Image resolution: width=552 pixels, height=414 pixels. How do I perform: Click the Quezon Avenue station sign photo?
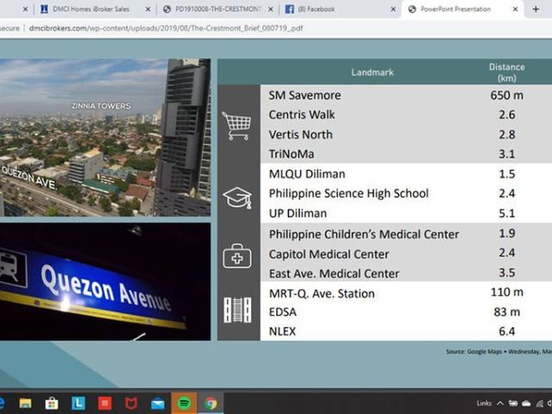[x=105, y=282]
